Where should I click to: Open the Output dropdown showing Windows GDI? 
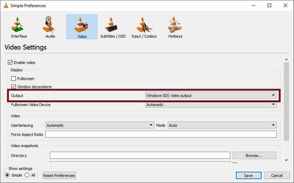[x=211, y=95]
